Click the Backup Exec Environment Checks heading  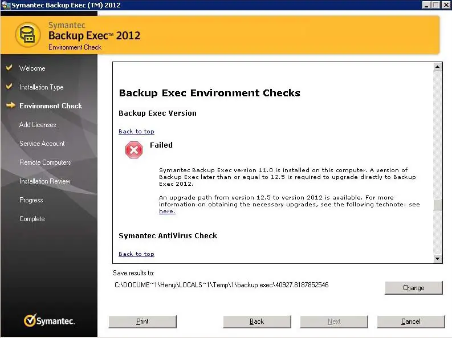210,93
